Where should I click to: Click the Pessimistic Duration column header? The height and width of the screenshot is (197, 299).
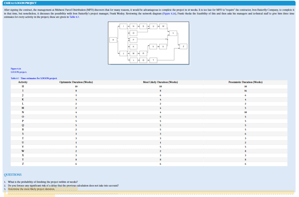point(245,82)
